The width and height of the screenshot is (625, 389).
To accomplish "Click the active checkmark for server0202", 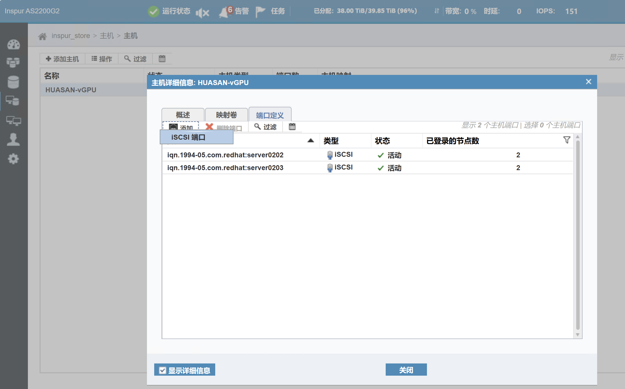I will click(380, 155).
